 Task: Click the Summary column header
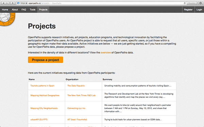pos(107,79)
